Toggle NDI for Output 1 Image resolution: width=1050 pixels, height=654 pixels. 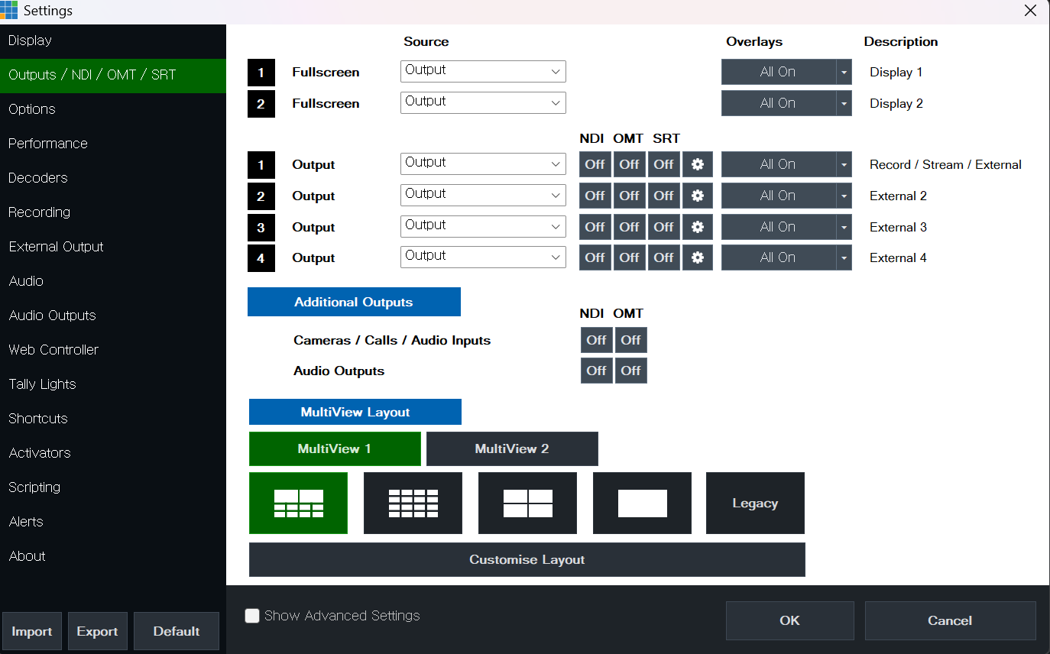click(x=595, y=164)
